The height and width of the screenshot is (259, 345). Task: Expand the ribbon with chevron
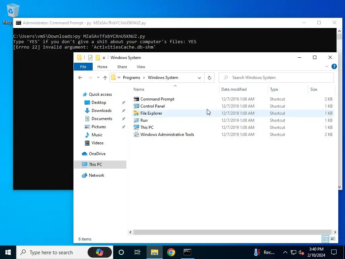pos(327,66)
